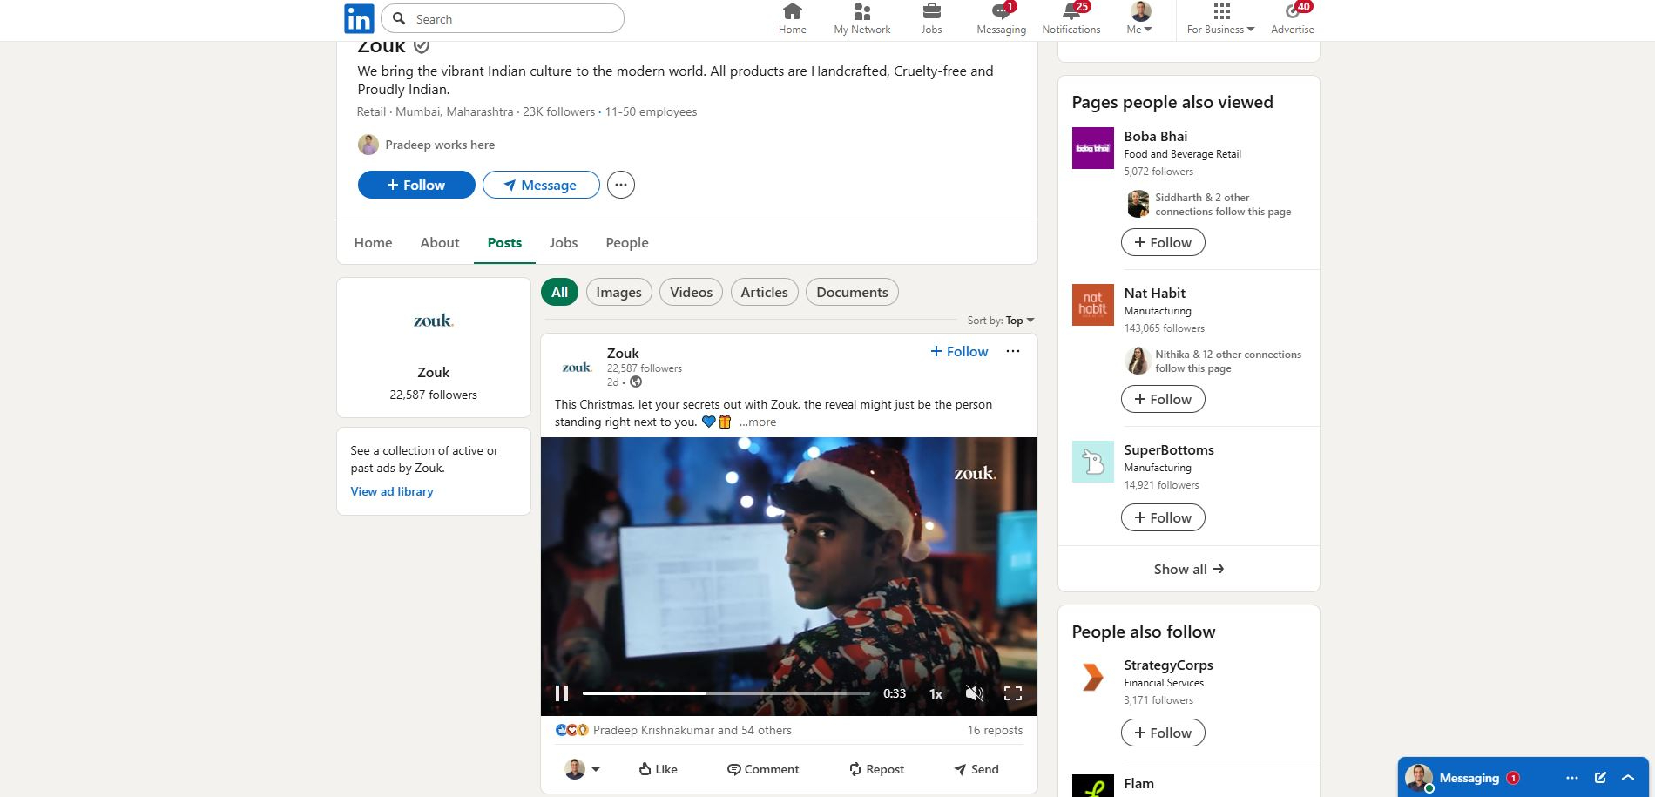Open the Boba Bhai page logo
The width and height of the screenshot is (1655, 797).
pos(1092,148)
